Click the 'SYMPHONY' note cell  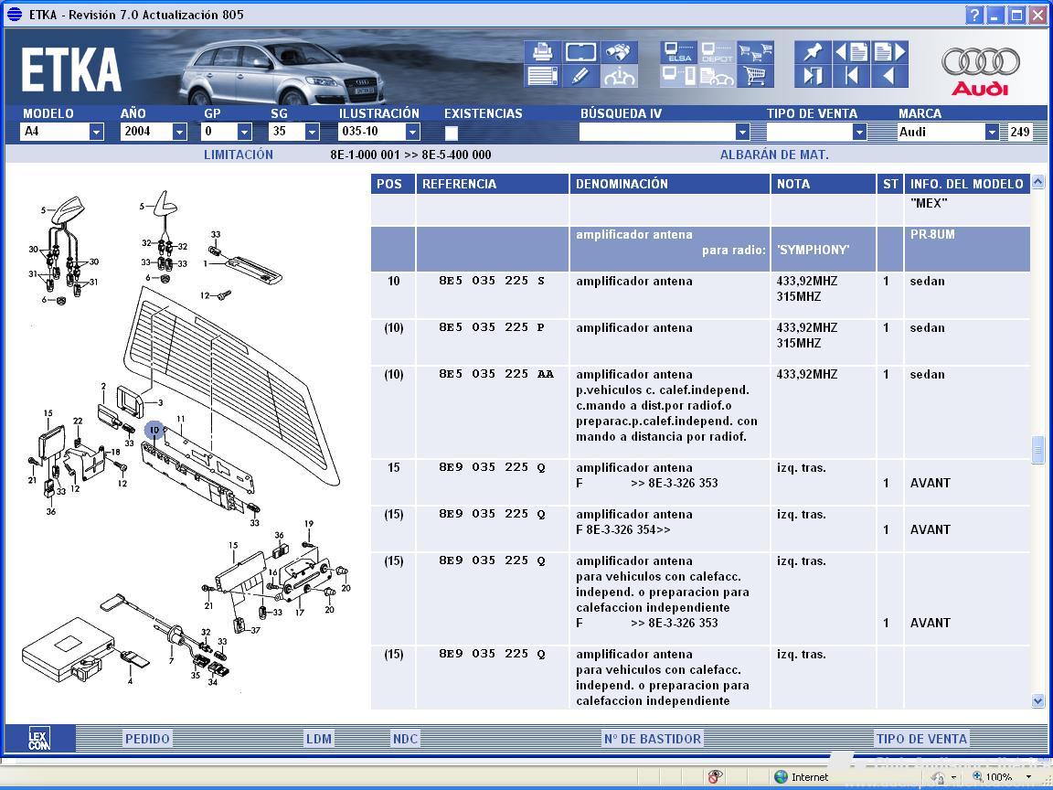pos(824,250)
